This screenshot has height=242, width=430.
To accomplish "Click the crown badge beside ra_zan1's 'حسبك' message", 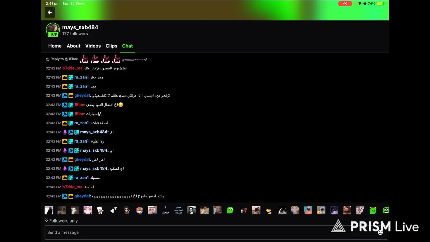I will coord(65,178).
